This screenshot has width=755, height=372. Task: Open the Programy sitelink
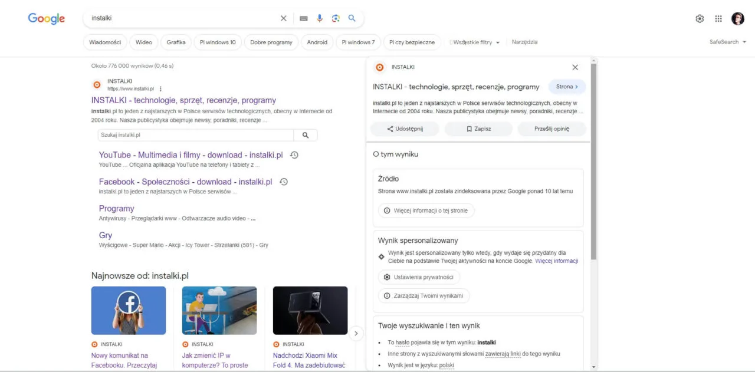coord(116,209)
